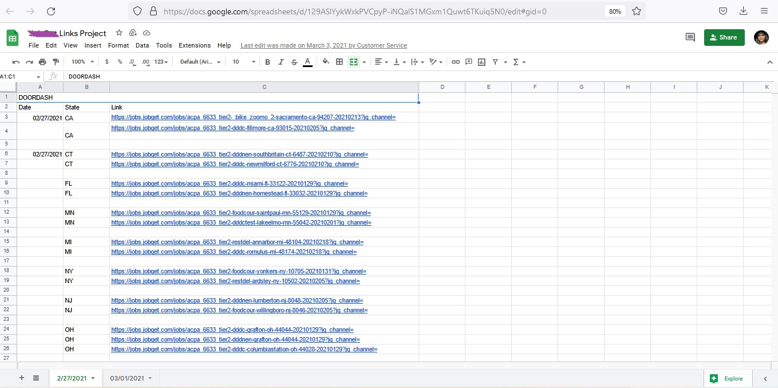The width and height of the screenshot is (778, 388).
Task: Open the Help menu
Action: (224, 45)
